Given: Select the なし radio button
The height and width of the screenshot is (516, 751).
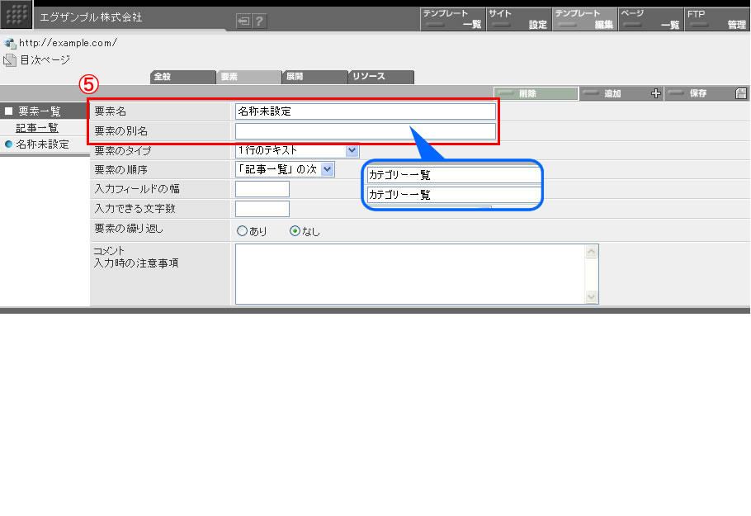Looking at the screenshot, I should click(295, 231).
